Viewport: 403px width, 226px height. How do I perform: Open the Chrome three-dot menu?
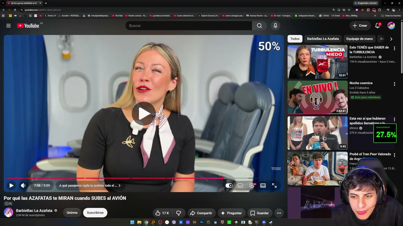pos(399,10)
